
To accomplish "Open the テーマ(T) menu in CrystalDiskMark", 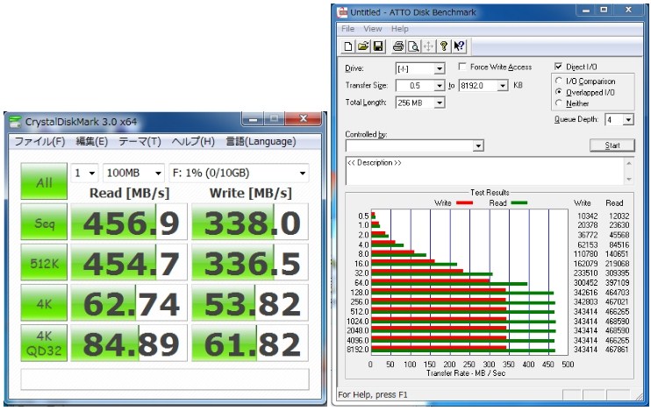I will pyautogui.click(x=139, y=141).
